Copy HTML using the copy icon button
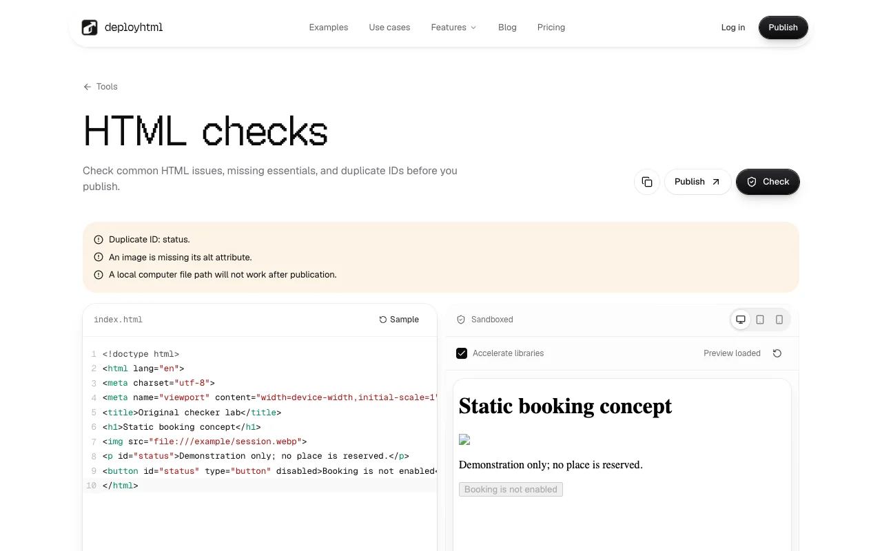The height and width of the screenshot is (551, 882). 647,182
